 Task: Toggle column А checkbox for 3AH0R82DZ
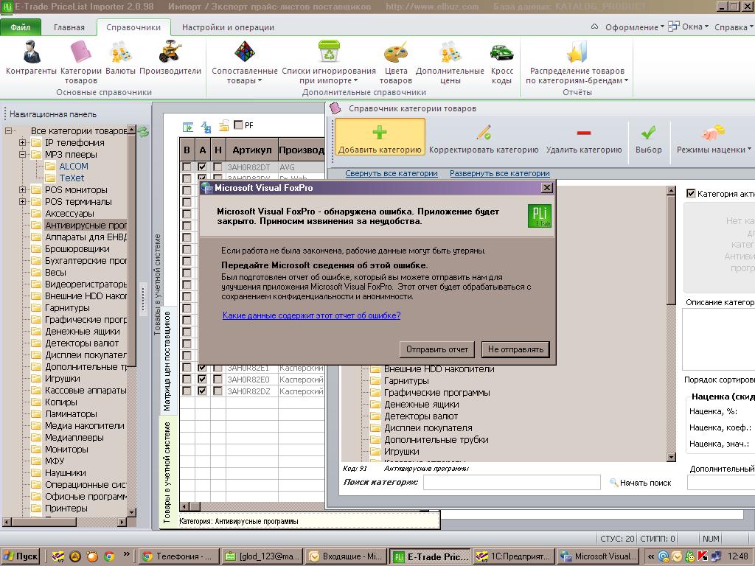coord(202,391)
